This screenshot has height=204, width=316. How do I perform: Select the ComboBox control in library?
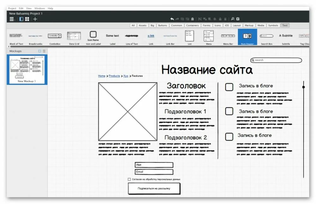[x=55, y=38]
